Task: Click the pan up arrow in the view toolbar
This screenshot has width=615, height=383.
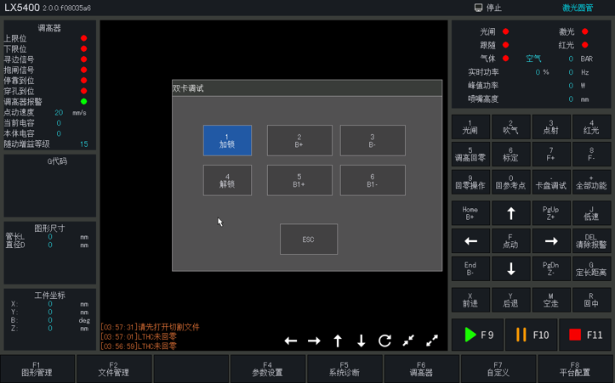Action: click(338, 341)
